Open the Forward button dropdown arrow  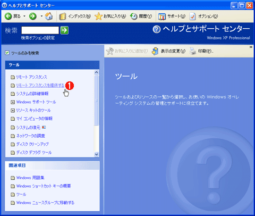point(41,16)
